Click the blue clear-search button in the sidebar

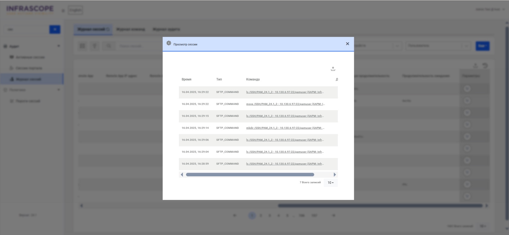click(55, 29)
